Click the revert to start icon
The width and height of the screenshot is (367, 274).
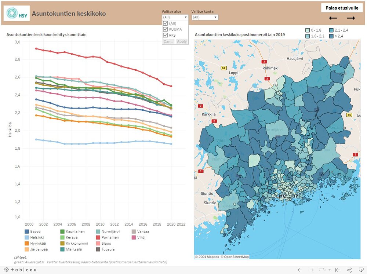(x=337, y=270)
